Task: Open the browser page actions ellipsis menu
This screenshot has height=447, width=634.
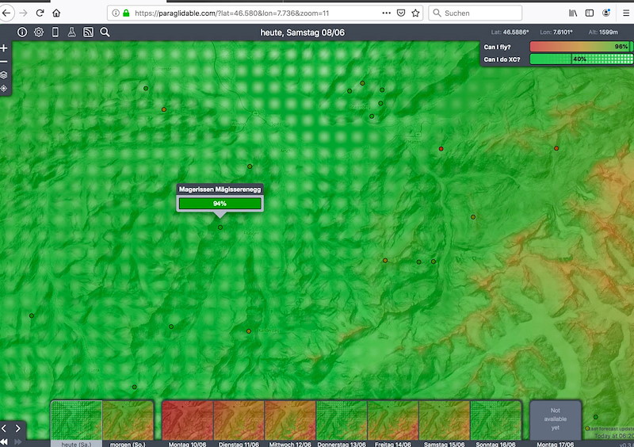Action: (x=386, y=13)
